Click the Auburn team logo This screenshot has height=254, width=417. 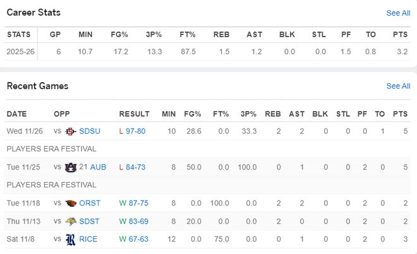click(x=71, y=167)
